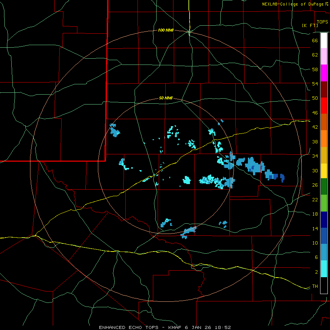Image resolution: width=330 pixels, height=330 pixels.
Task: Click the light pink legend swatch
Action: pyautogui.click(x=324, y=56)
